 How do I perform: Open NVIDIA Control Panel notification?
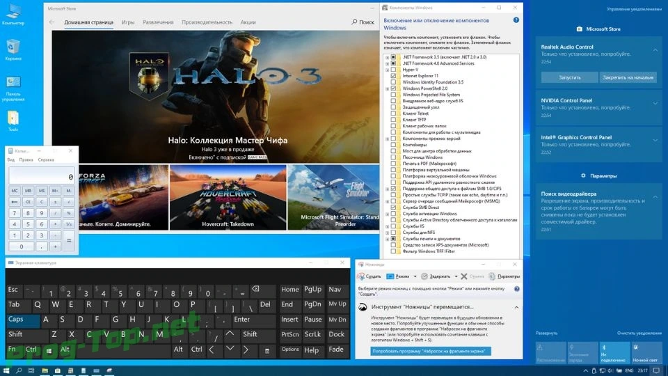[598, 109]
